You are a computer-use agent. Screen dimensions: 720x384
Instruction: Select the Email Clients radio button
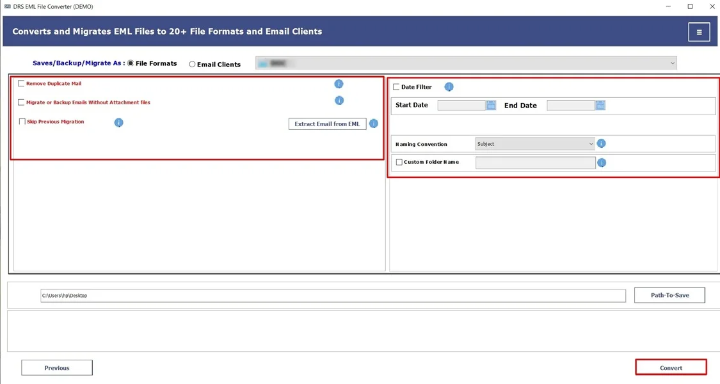[x=191, y=64]
